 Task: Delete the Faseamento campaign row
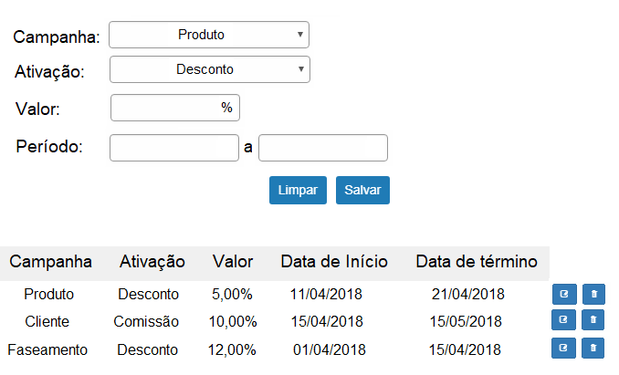[x=593, y=348]
